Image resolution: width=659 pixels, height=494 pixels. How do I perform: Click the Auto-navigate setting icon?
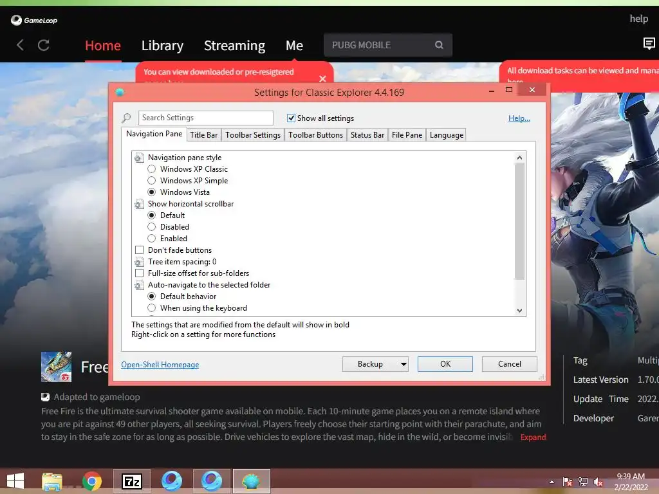(x=139, y=285)
